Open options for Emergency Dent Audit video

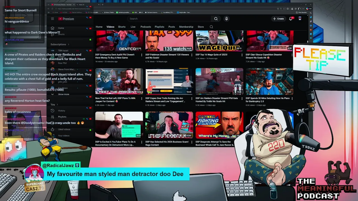[142, 55]
